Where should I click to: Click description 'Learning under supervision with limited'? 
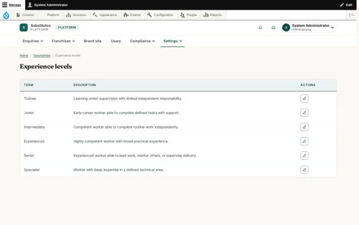pos(128,99)
